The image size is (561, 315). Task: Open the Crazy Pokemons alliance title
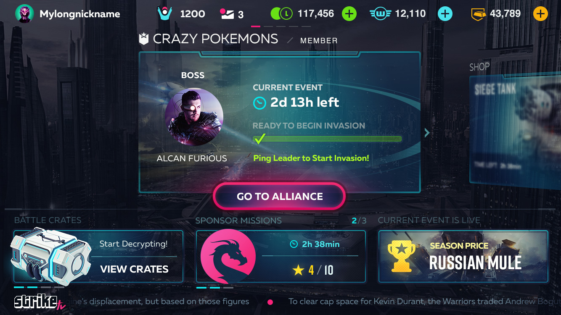215,39
